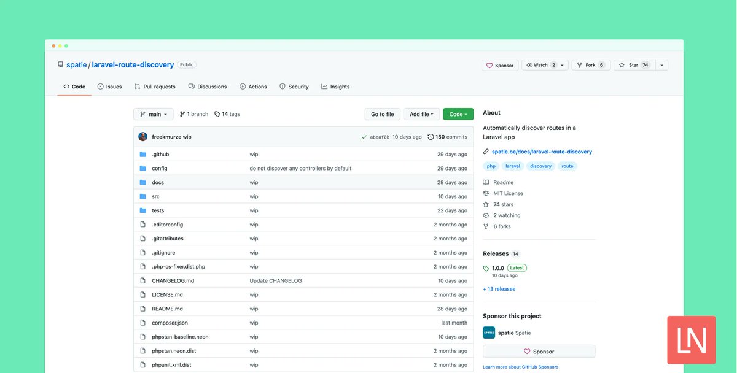Select the php topic tag
The width and height of the screenshot is (737, 373).
[x=491, y=166]
